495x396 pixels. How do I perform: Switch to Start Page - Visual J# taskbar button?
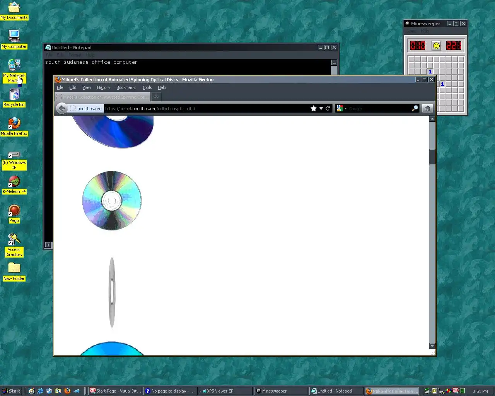[115, 391]
